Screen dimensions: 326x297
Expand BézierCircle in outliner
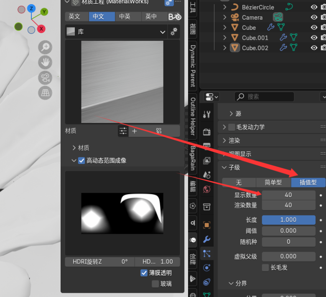coord(224,7)
